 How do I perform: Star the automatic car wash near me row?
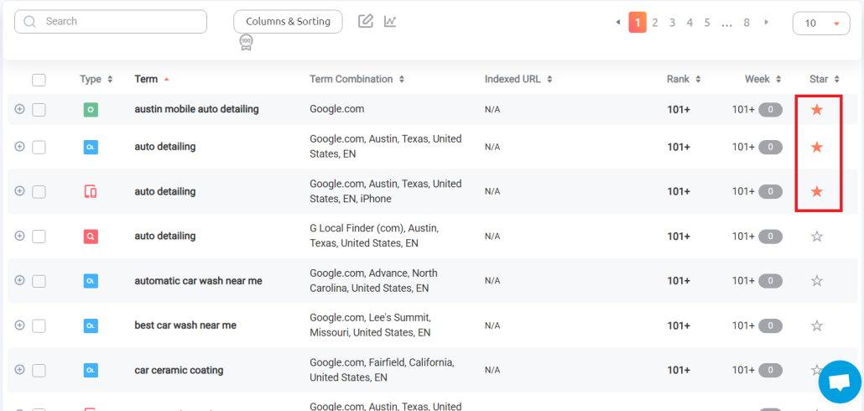[817, 281]
